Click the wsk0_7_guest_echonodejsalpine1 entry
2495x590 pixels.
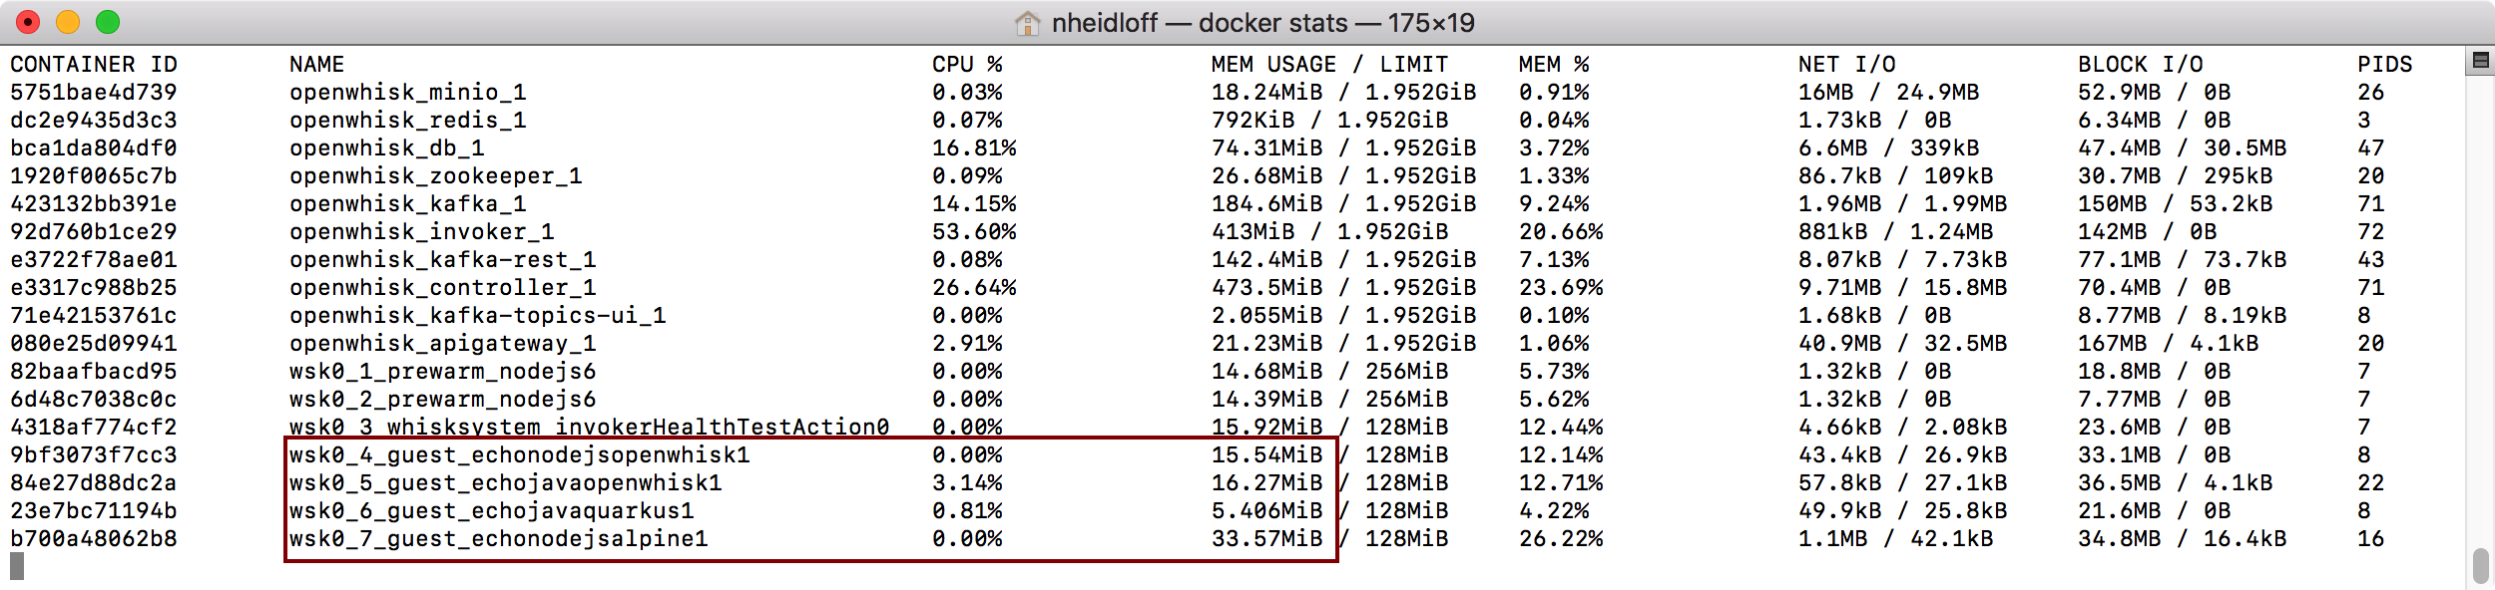[498, 539]
